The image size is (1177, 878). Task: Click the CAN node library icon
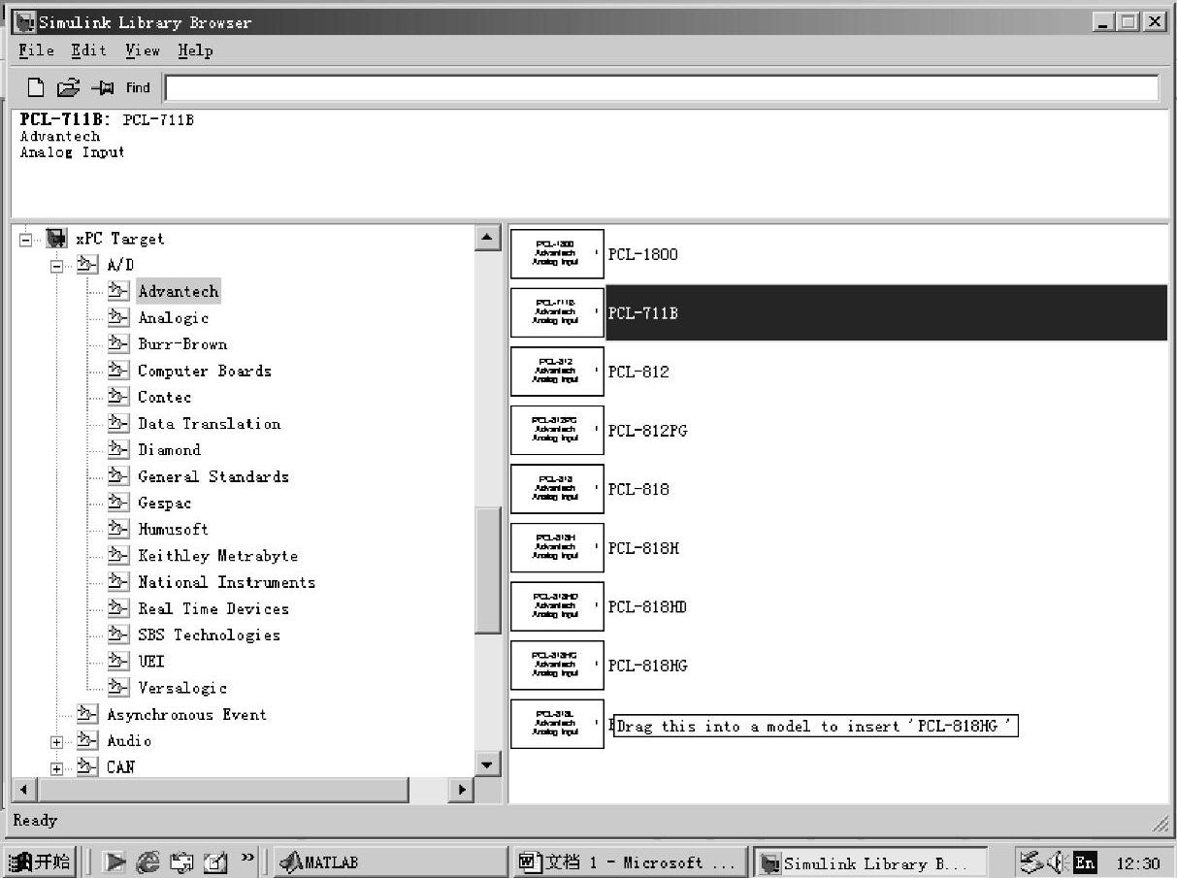(87, 767)
